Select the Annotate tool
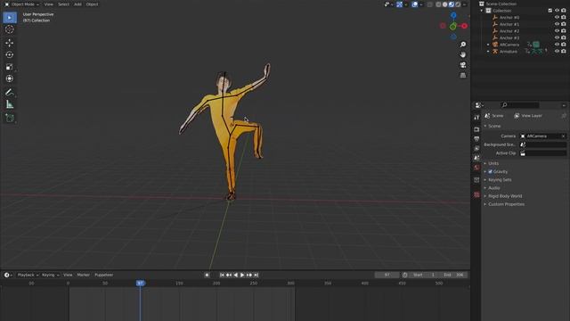 click(x=10, y=93)
